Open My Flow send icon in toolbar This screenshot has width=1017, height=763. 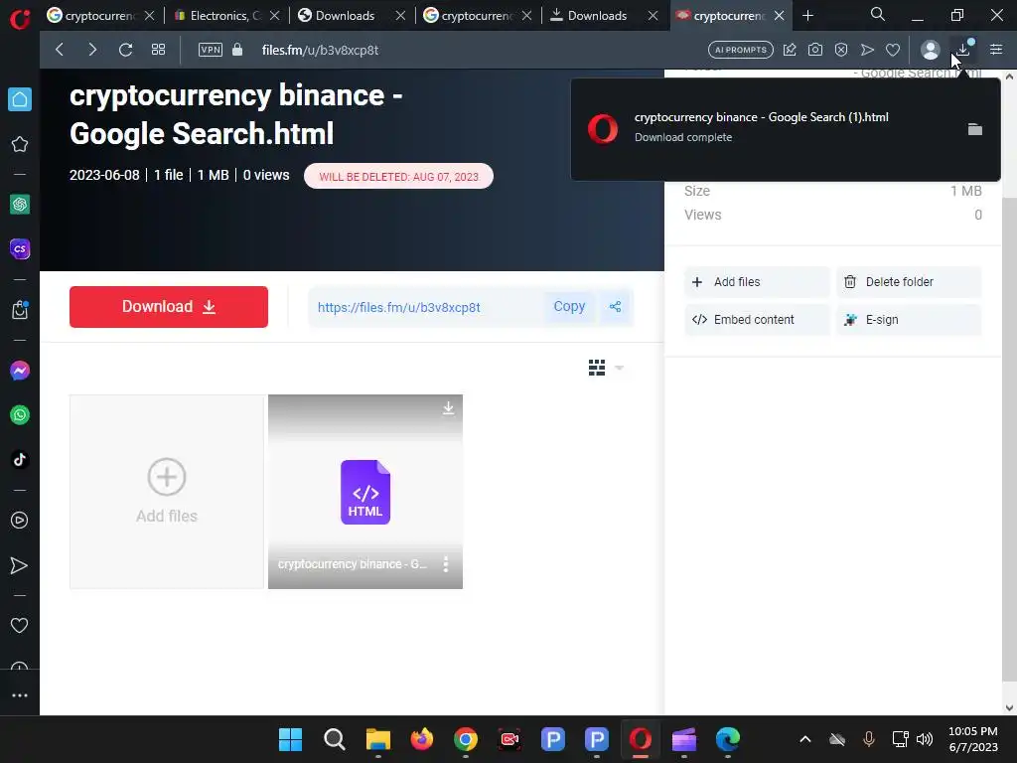(867, 50)
